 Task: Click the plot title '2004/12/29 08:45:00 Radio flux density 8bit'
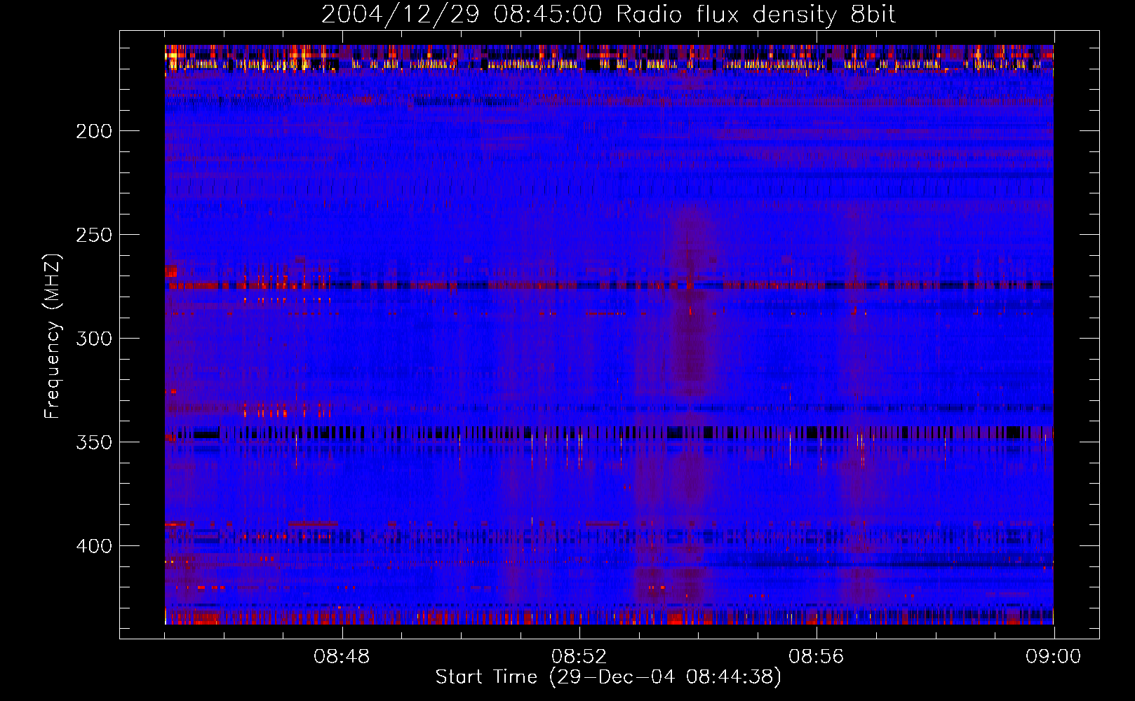point(608,14)
